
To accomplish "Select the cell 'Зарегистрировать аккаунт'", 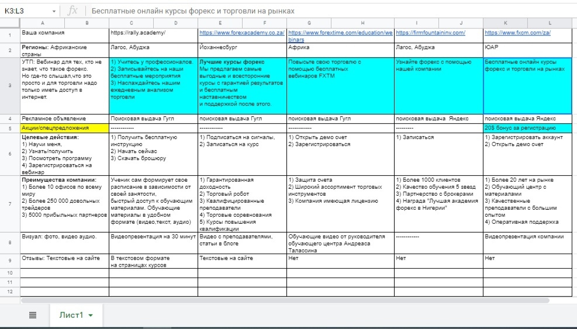I will (x=527, y=154).
